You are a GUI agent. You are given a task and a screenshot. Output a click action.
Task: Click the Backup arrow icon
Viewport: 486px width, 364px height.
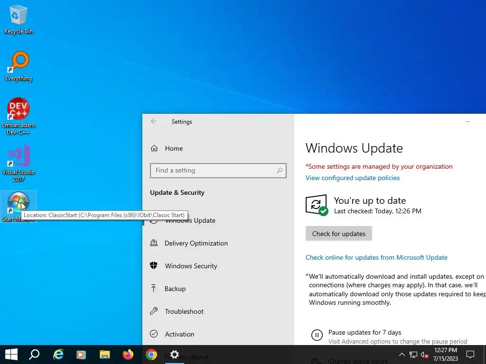pyautogui.click(x=153, y=289)
